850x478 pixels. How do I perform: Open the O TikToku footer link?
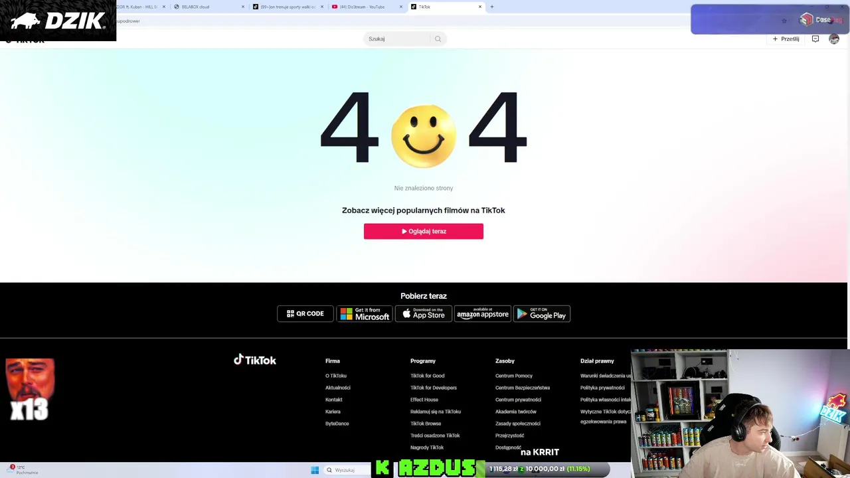click(336, 376)
